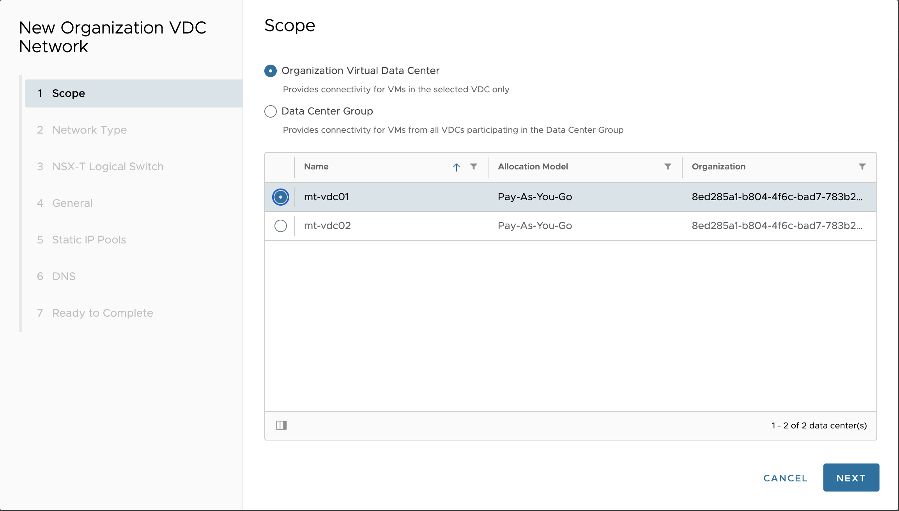Open the Static IP Pools step
This screenshot has height=511, width=899.
[89, 240]
